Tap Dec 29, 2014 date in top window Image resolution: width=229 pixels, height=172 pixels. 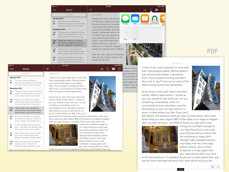point(97,15)
